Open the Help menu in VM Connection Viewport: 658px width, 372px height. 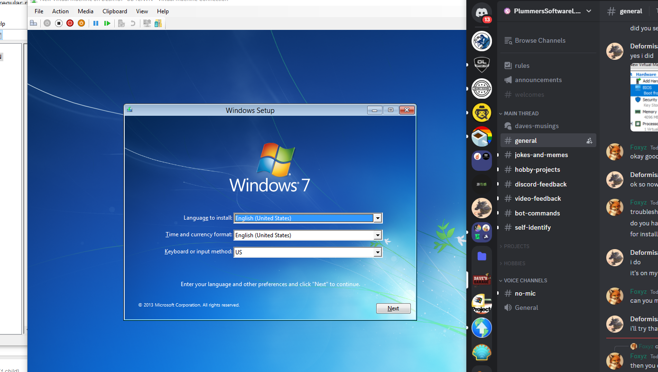[163, 11]
